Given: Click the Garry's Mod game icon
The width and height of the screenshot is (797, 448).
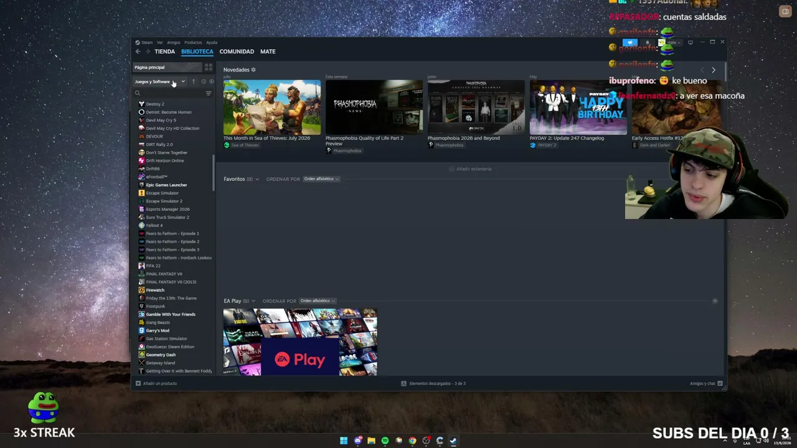Looking at the screenshot, I should 141,330.
